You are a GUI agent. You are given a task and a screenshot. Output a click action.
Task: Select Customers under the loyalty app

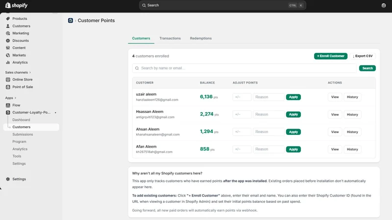(x=31, y=127)
